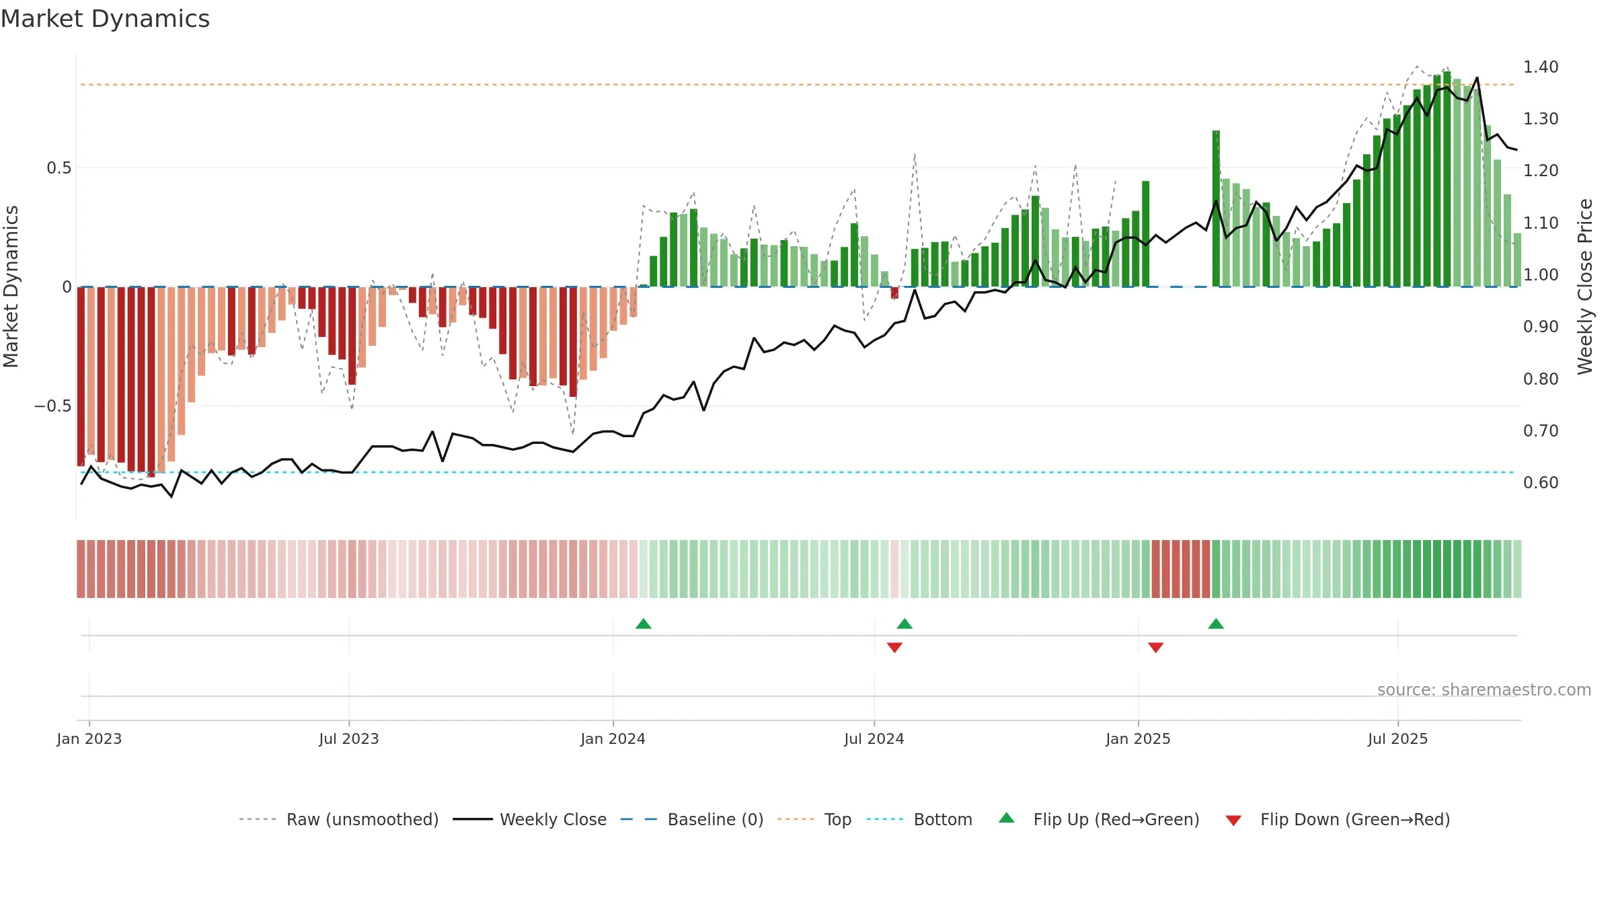Click the Jul 2024 x-axis label
1614x908 pixels.
(874, 739)
